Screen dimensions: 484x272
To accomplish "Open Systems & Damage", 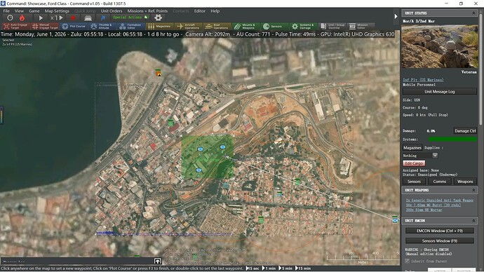I will click(304, 26).
